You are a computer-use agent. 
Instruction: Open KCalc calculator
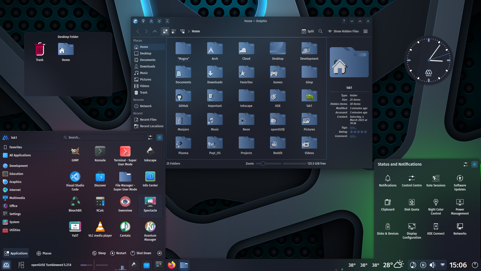tap(100, 204)
